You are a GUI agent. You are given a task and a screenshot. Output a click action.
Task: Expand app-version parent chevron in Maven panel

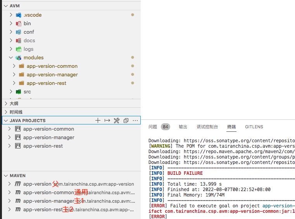coord(9,184)
